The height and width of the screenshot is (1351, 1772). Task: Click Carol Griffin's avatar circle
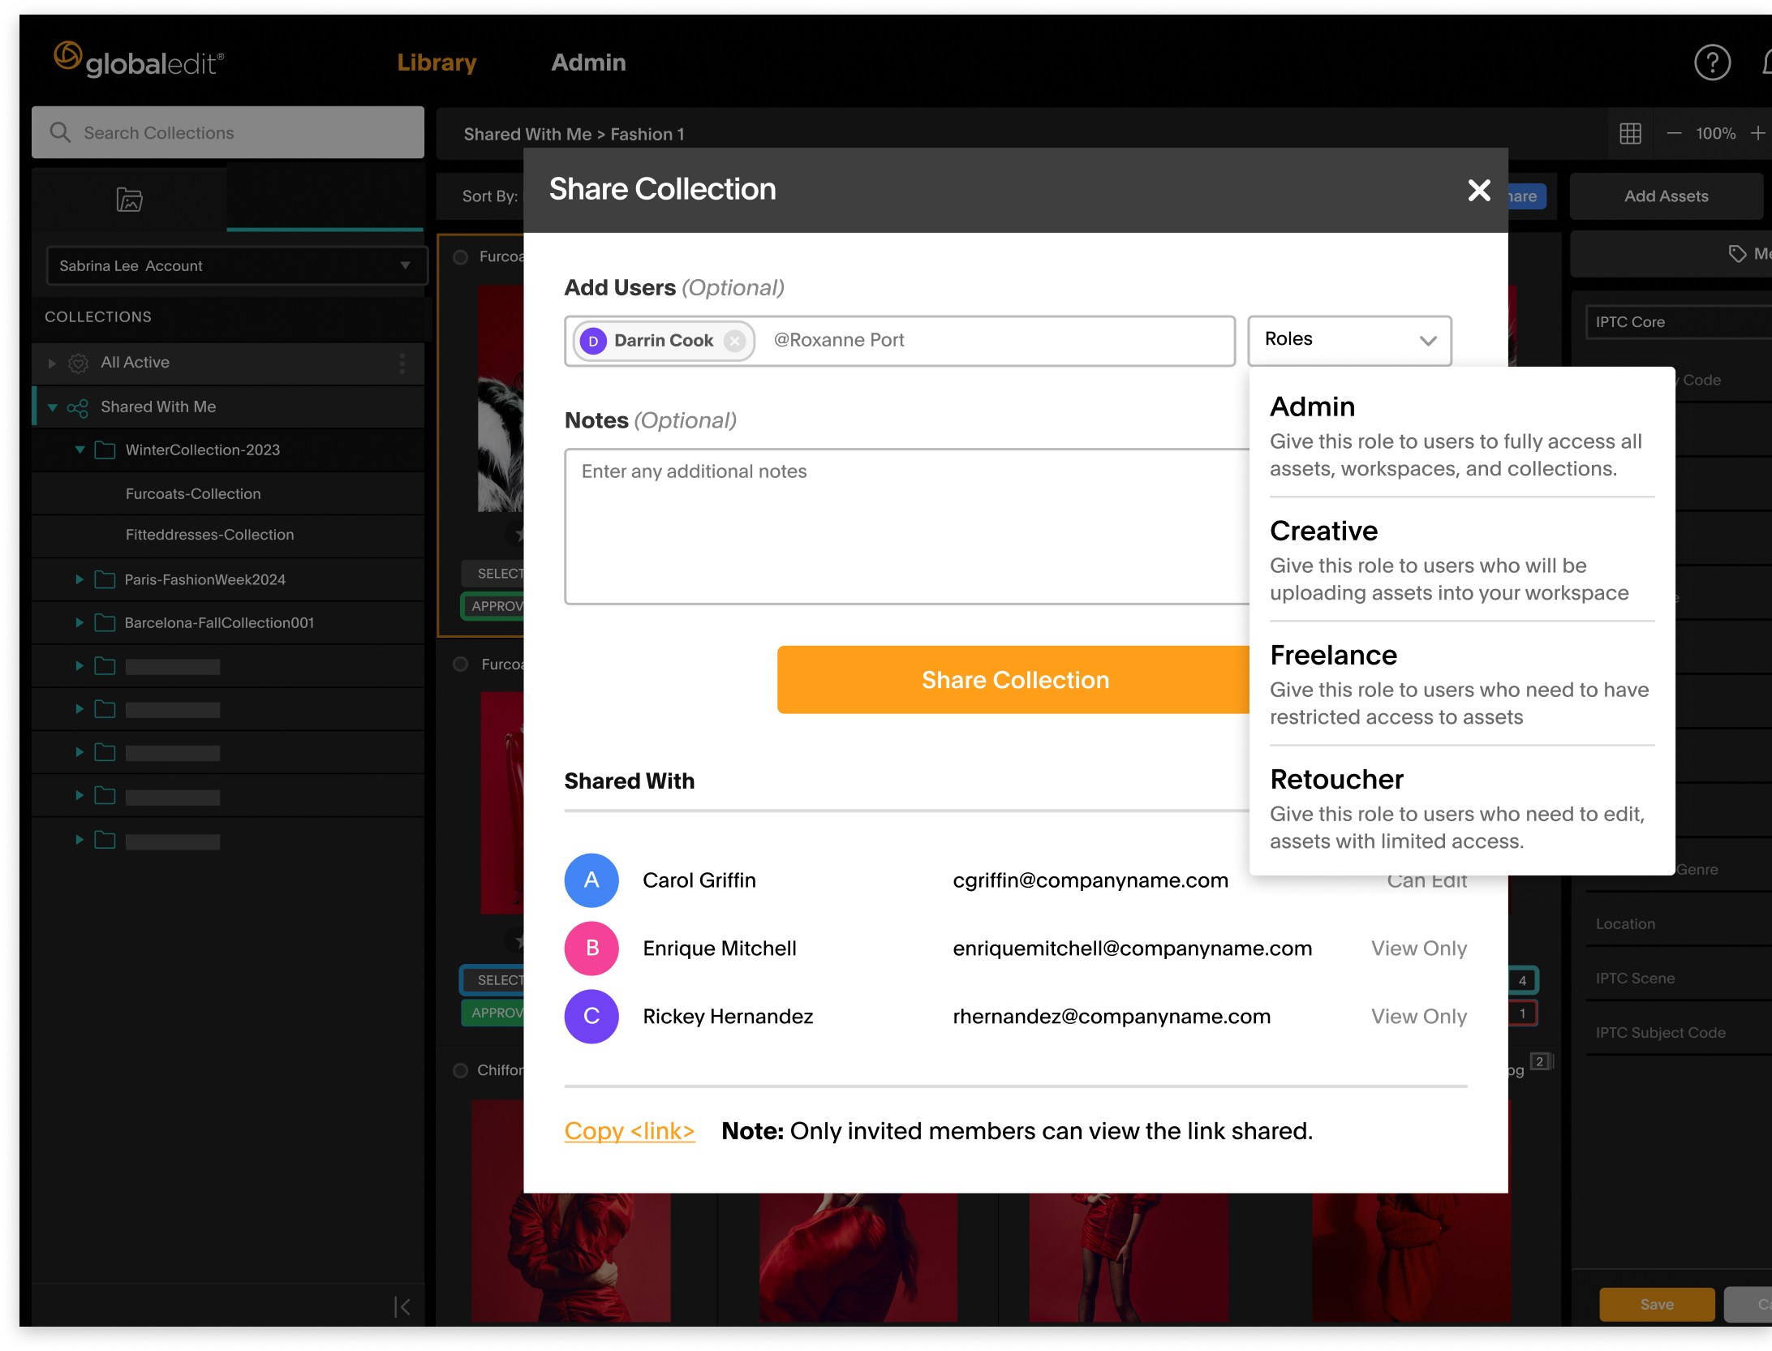591,880
